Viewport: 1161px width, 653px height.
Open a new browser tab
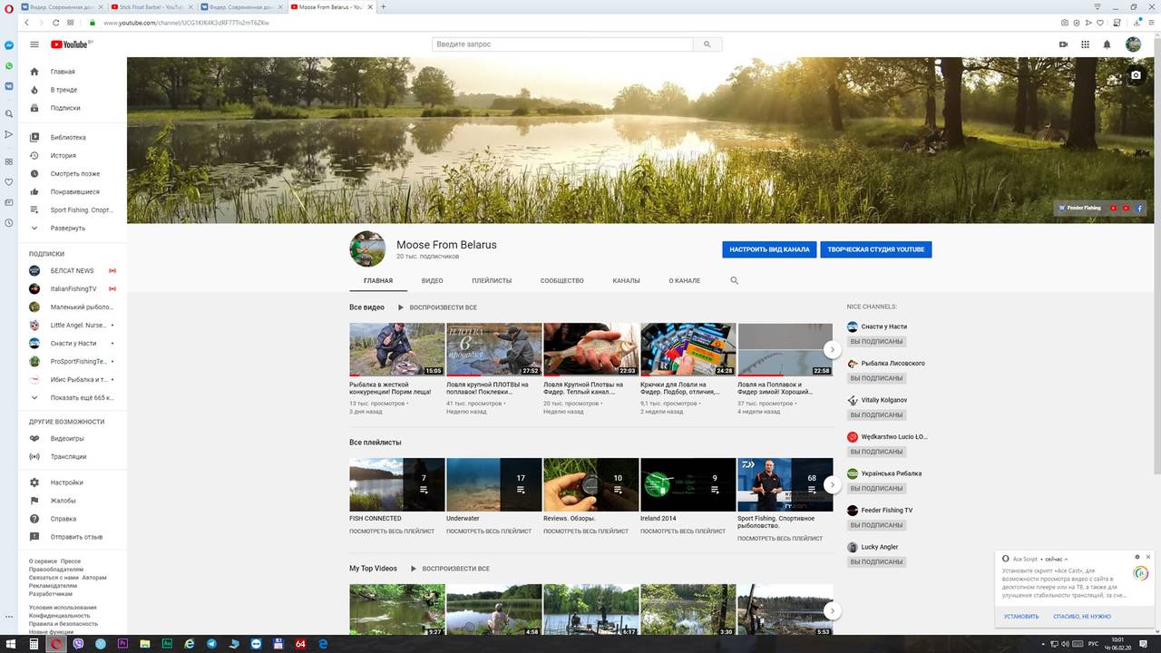pyautogui.click(x=384, y=7)
